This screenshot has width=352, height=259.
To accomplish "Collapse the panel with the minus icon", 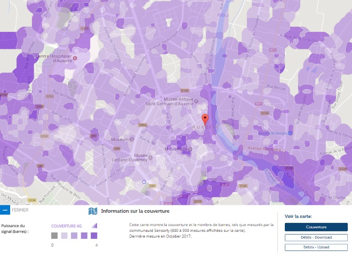I will (x=5, y=210).
